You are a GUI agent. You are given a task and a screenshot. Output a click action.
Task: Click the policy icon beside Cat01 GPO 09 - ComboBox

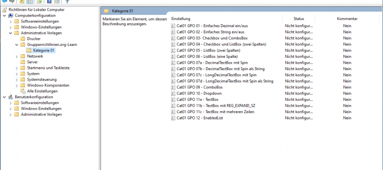[173, 87]
